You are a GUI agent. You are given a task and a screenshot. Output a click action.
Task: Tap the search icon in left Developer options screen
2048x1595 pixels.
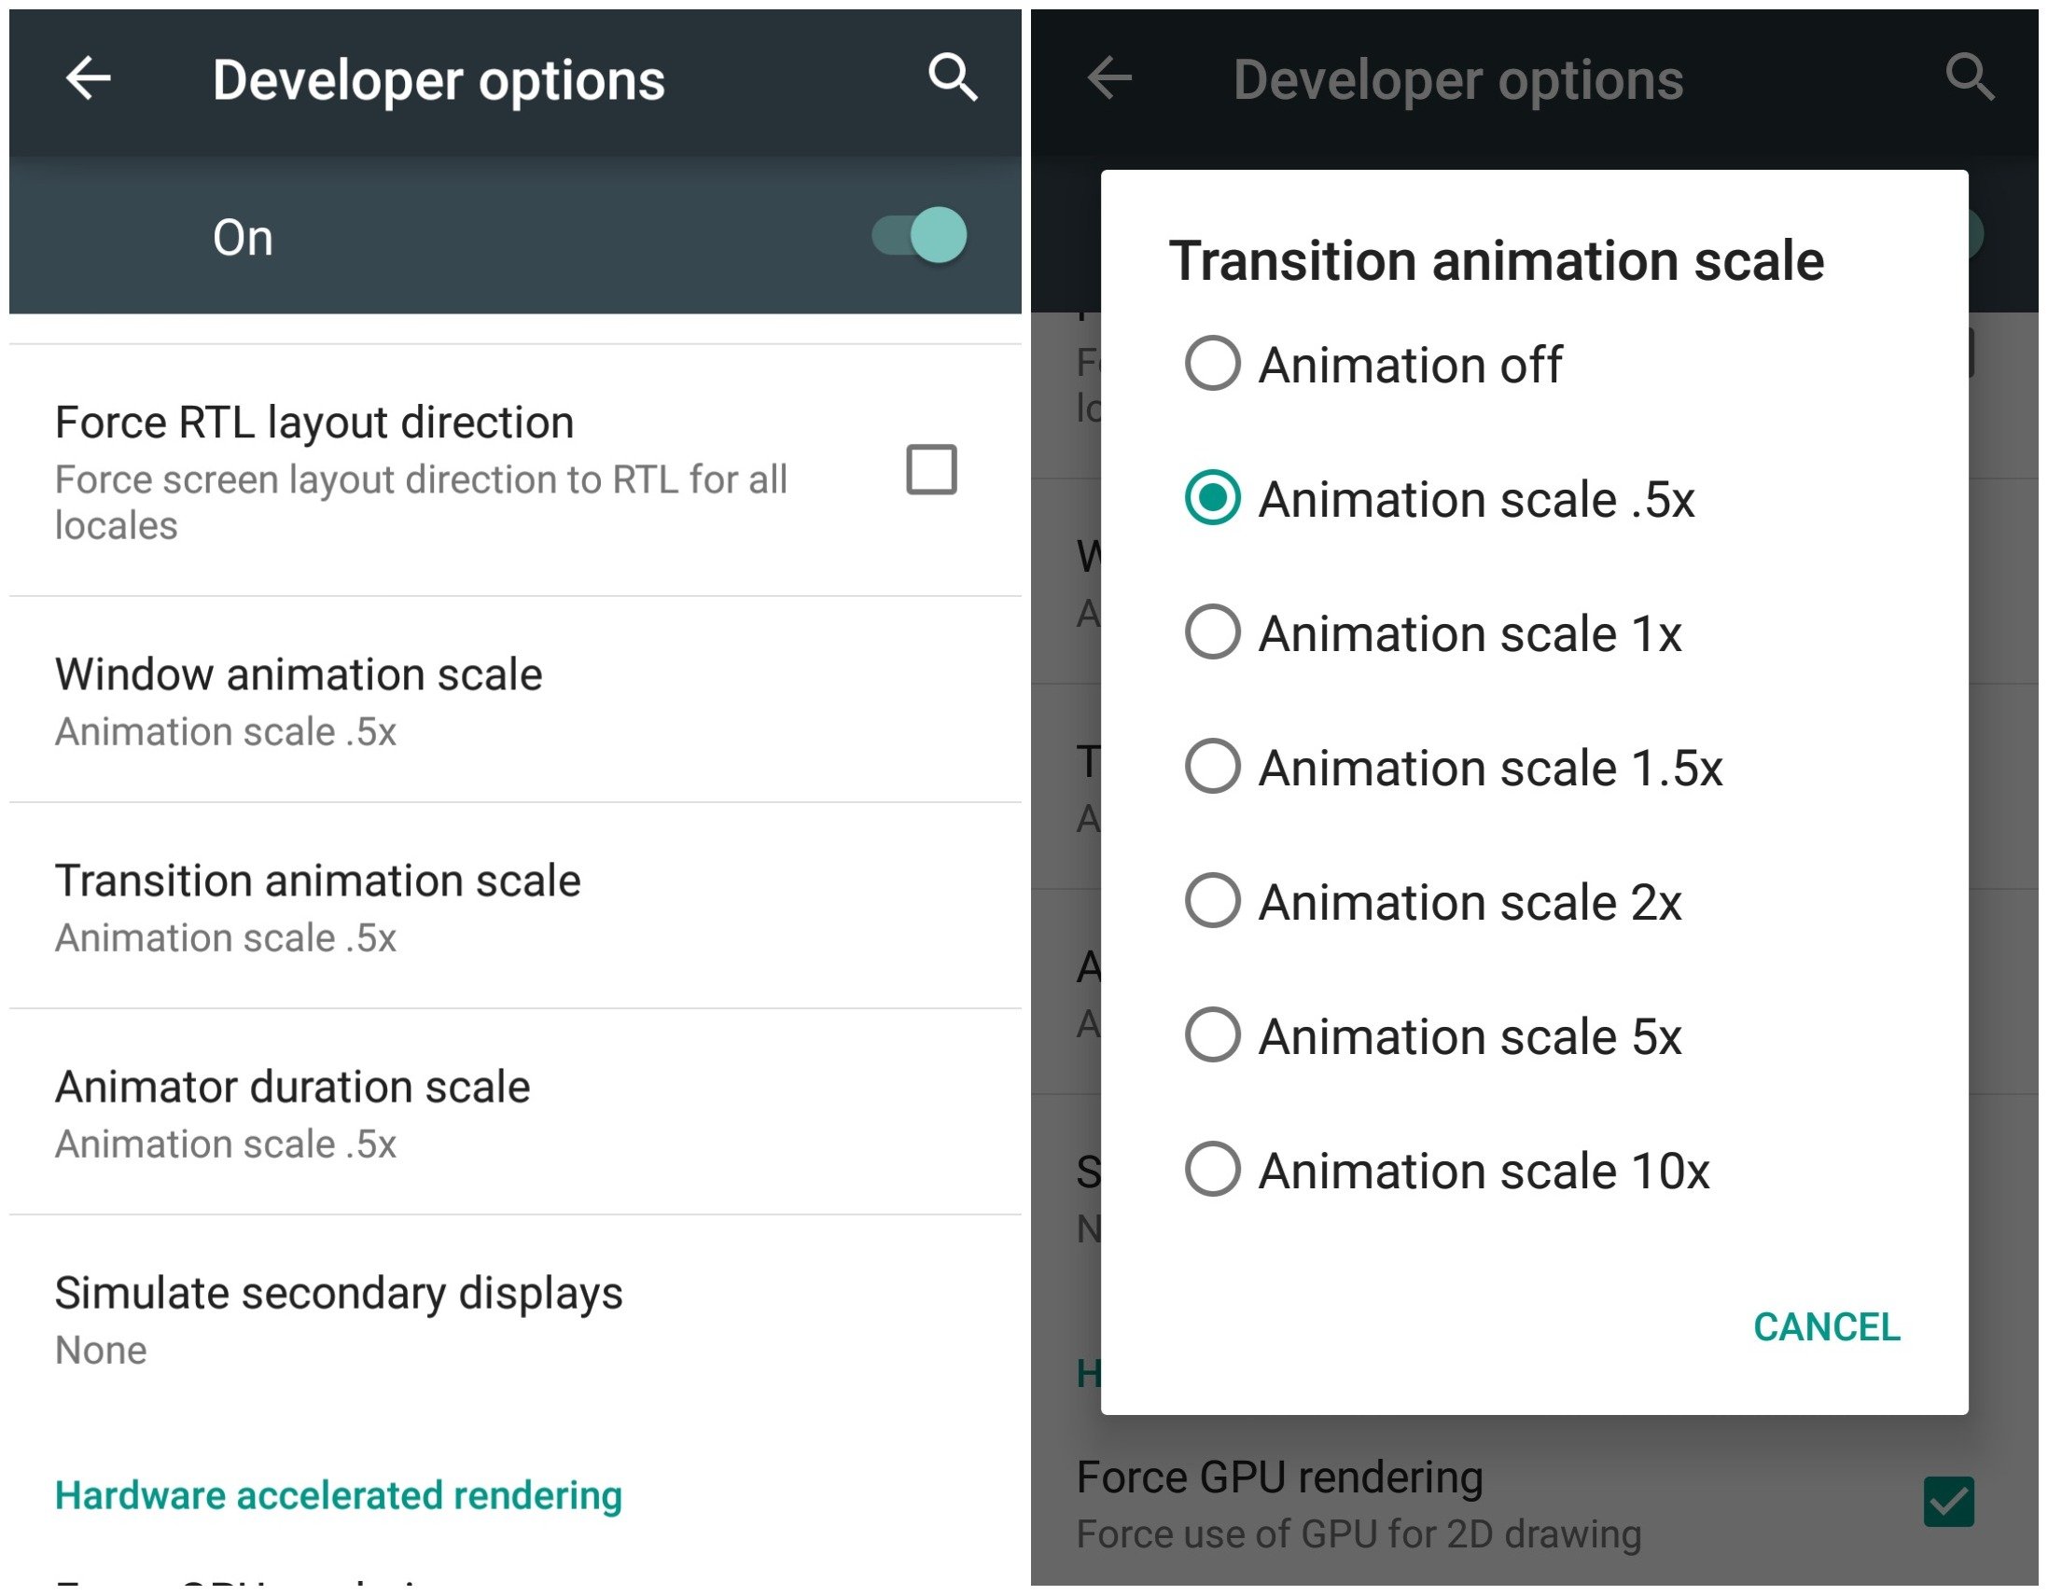coord(952,76)
